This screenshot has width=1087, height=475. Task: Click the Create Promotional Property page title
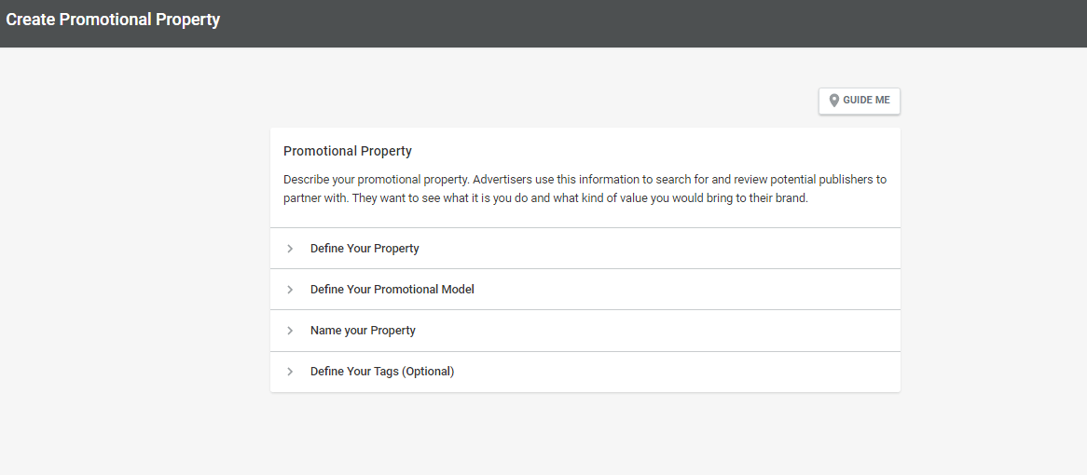tap(113, 20)
